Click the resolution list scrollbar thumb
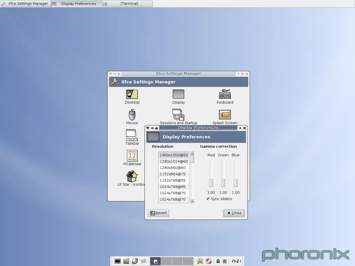 pos(192,159)
